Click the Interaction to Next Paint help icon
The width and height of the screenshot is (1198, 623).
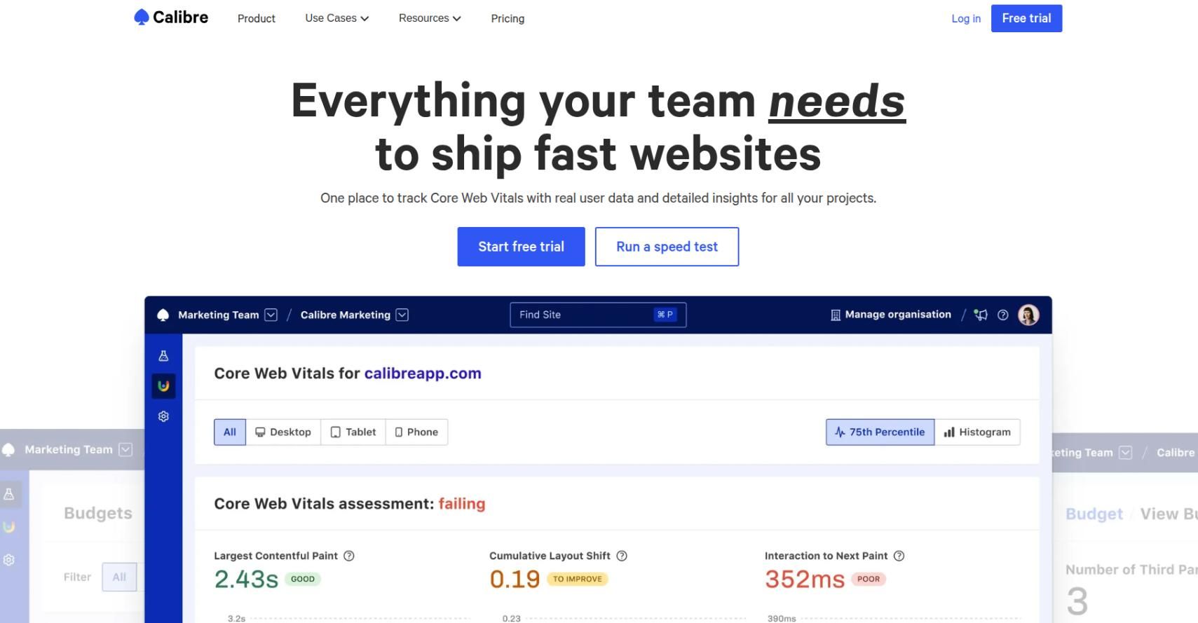coord(899,556)
